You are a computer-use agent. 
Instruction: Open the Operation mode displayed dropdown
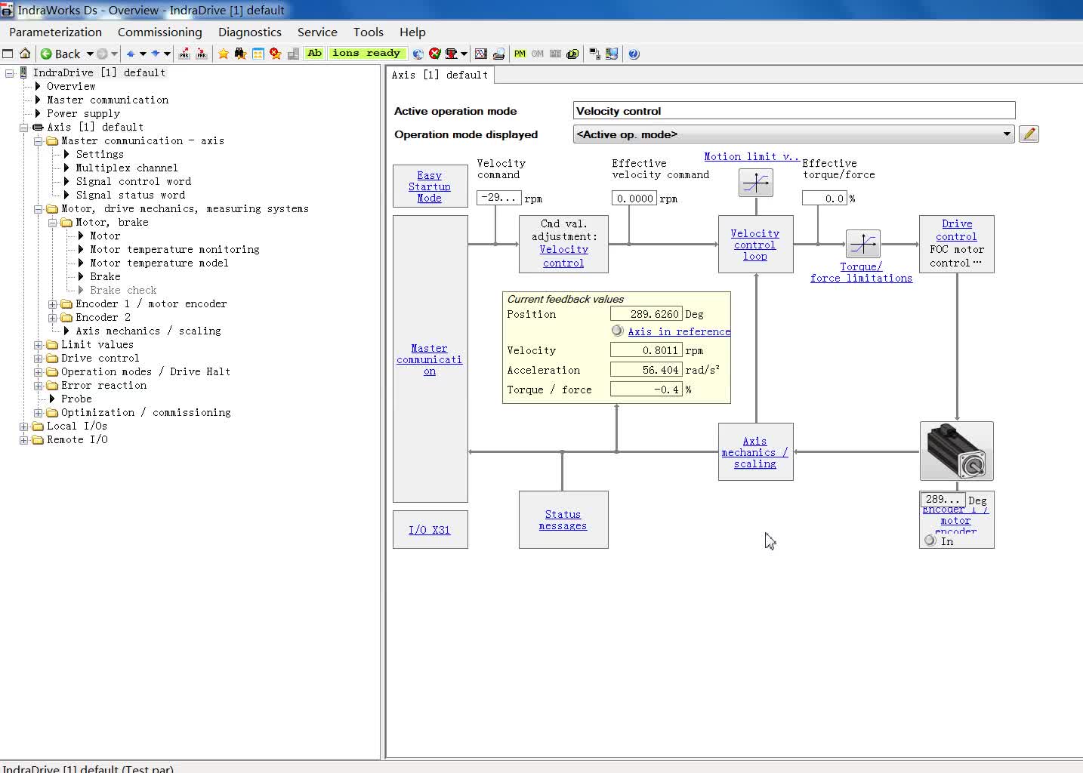(x=794, y=134)
